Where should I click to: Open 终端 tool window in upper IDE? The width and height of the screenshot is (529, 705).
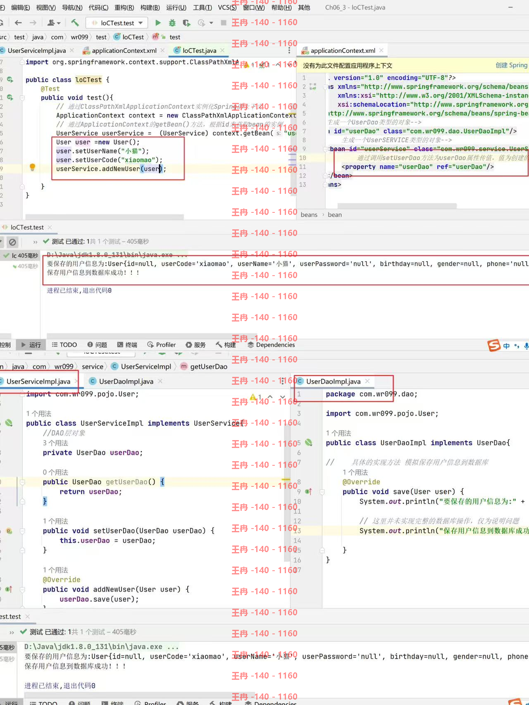[x=127, y=345]
